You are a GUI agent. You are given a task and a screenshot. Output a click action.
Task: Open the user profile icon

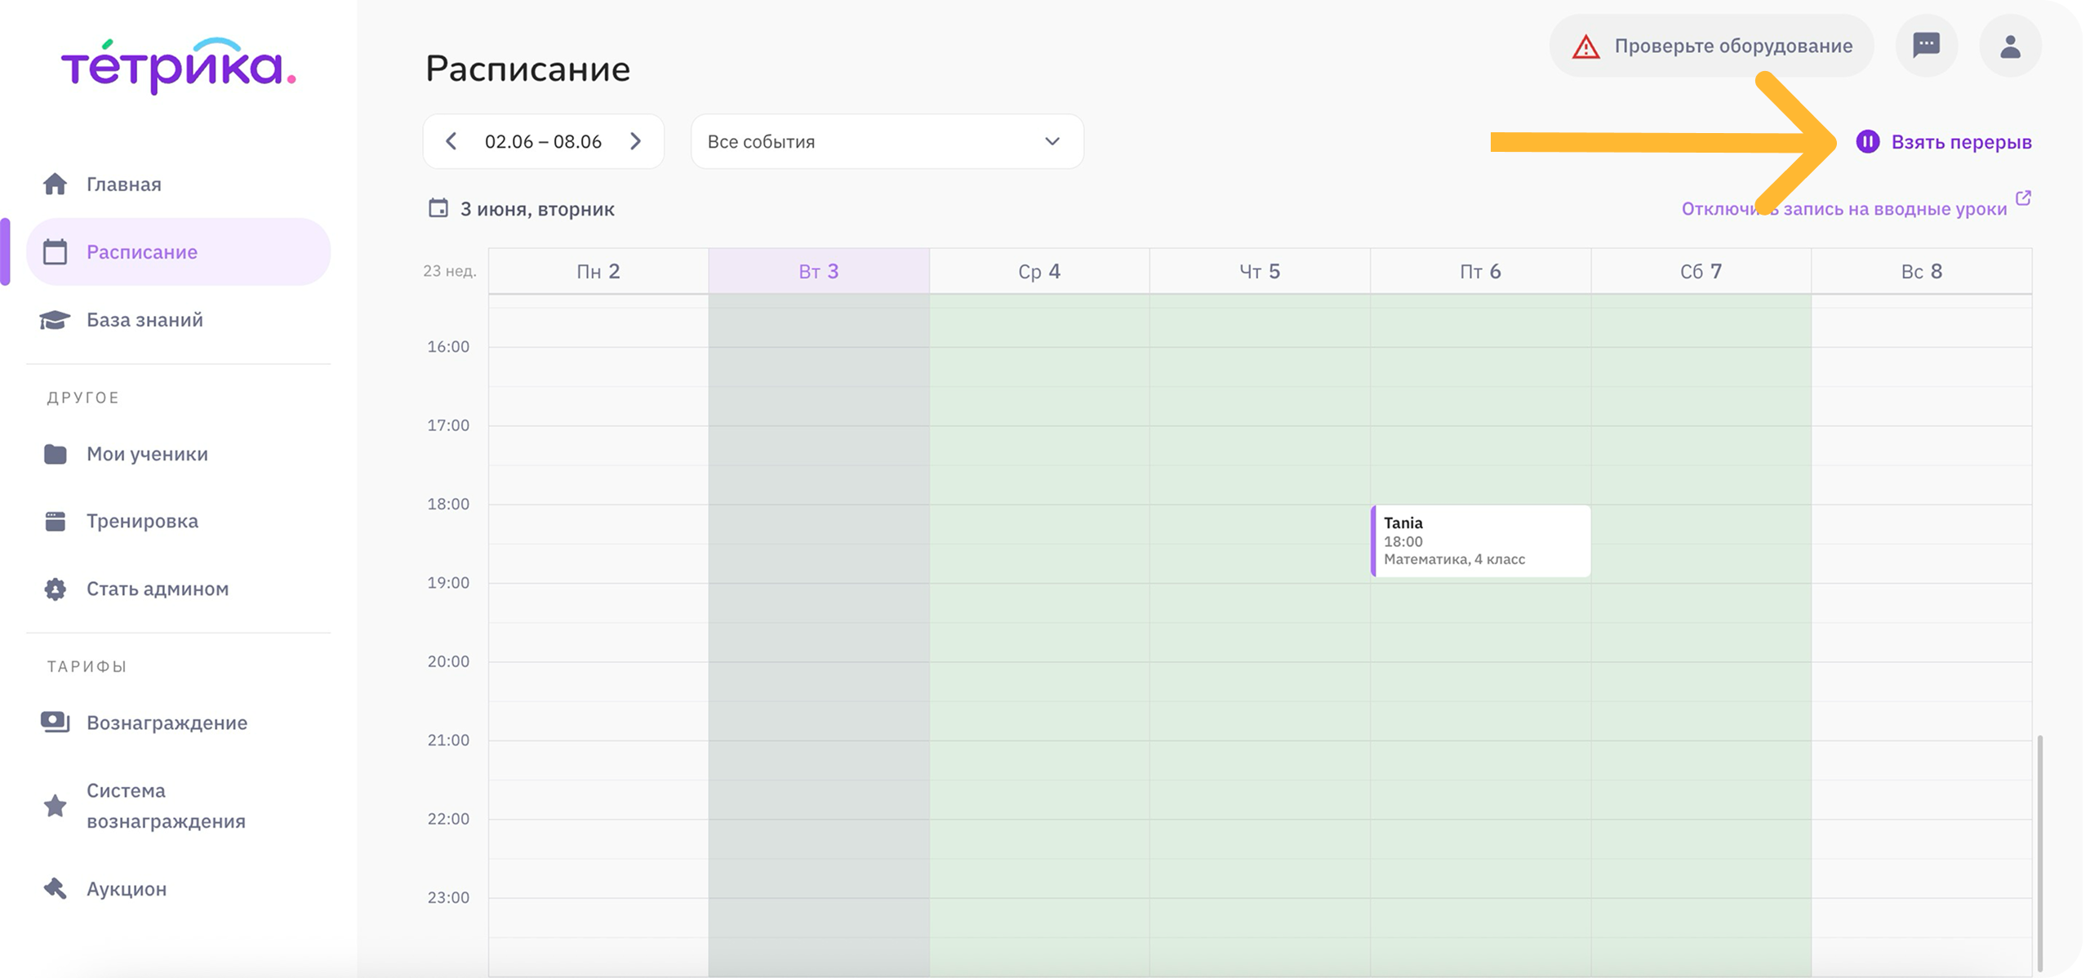tap(2010, 47)
